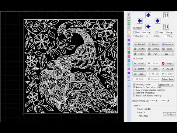Click the red Stop button
The image size is (177, 133).
[168, 64]
